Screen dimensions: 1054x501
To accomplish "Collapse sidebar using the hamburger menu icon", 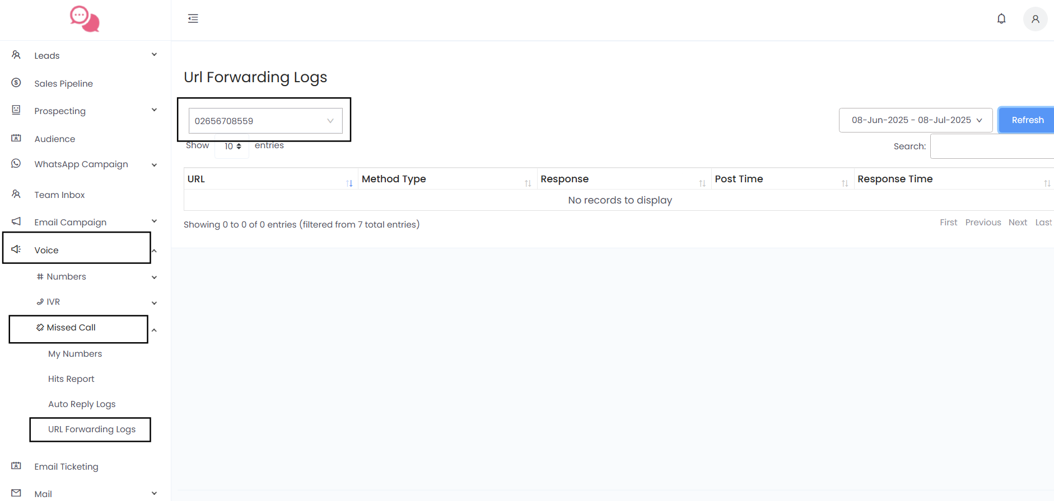I will (x=193, y=18).
